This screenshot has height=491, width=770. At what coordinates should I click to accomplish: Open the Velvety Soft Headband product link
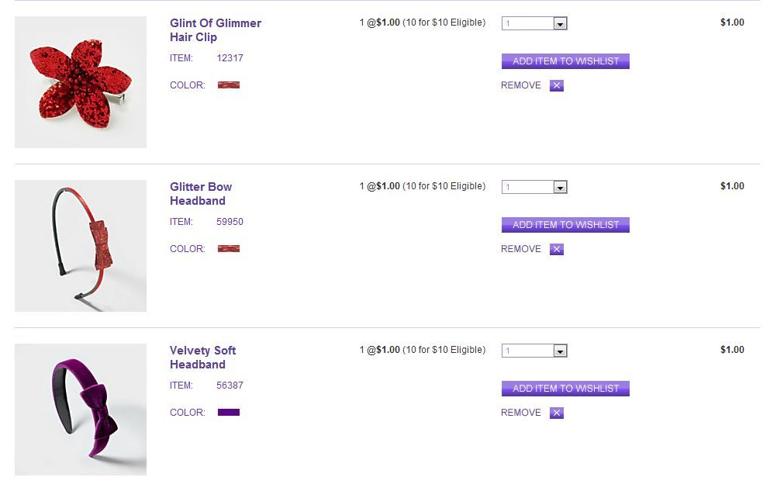coord(202,358)
